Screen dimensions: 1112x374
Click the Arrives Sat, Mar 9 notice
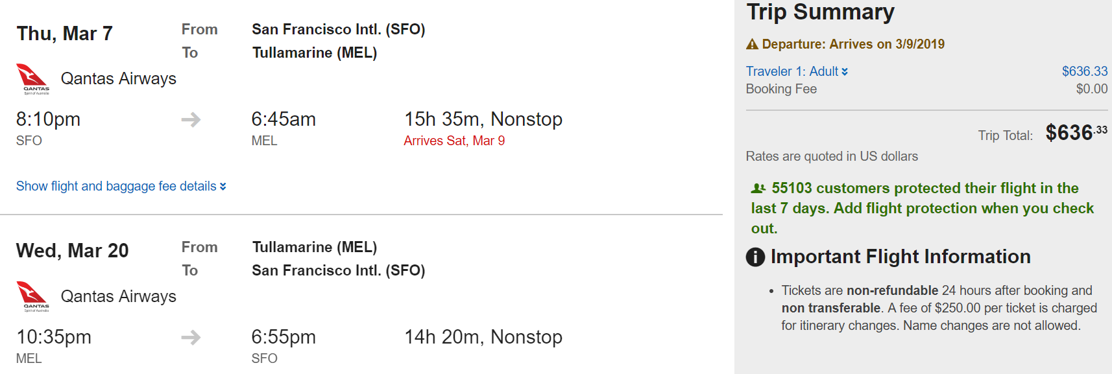(454, 141)
